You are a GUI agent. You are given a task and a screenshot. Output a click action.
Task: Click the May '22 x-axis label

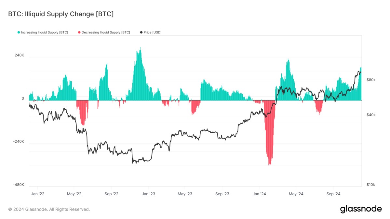tap(74, 194)
